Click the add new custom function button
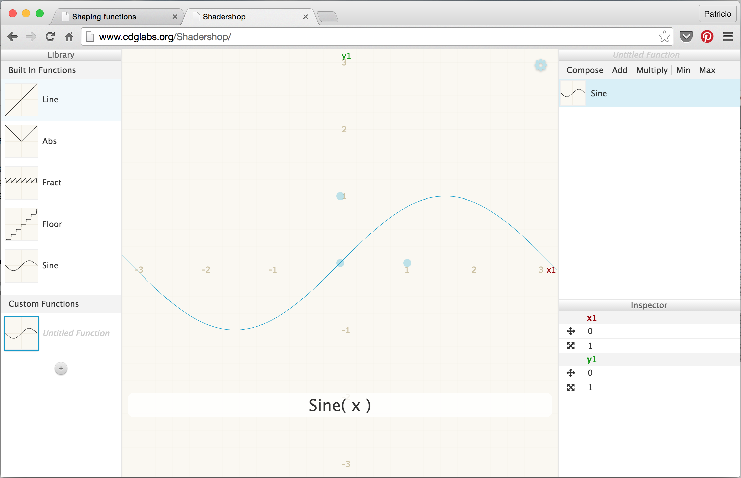 61,369
